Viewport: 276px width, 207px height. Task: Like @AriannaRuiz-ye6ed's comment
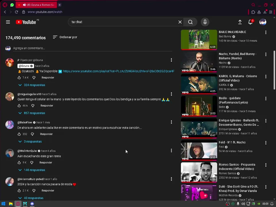click(x=19, y=190)
